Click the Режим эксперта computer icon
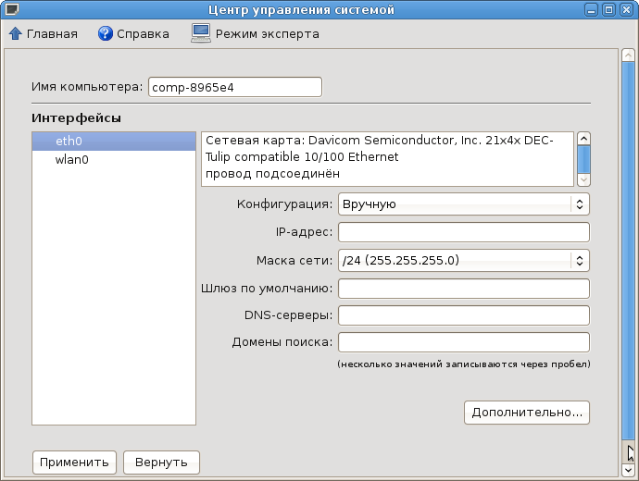The height and width of the screenshot is (481, 639). point(201,33)
